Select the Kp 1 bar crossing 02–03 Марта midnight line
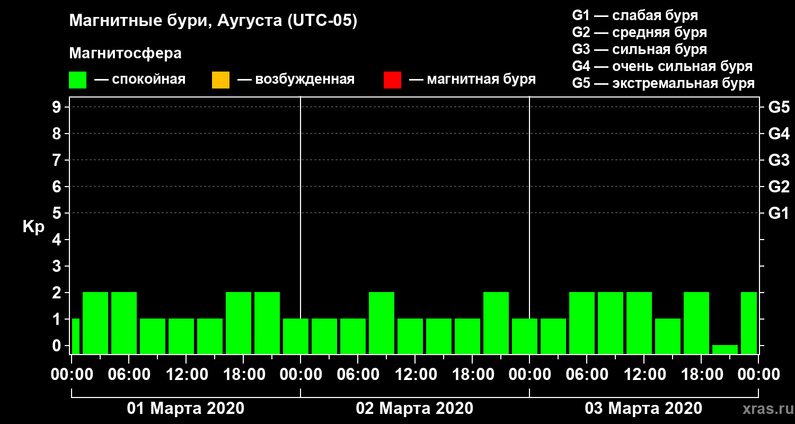The width and height of the screenshot is (795, 424). pos(525,336)
